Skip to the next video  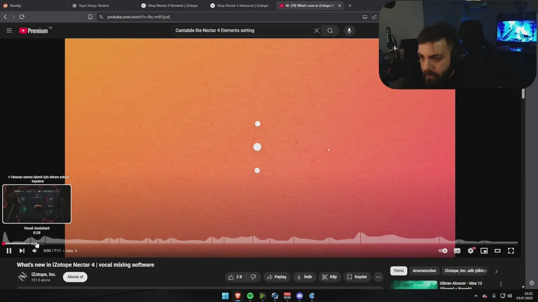(x=22, y=251)
